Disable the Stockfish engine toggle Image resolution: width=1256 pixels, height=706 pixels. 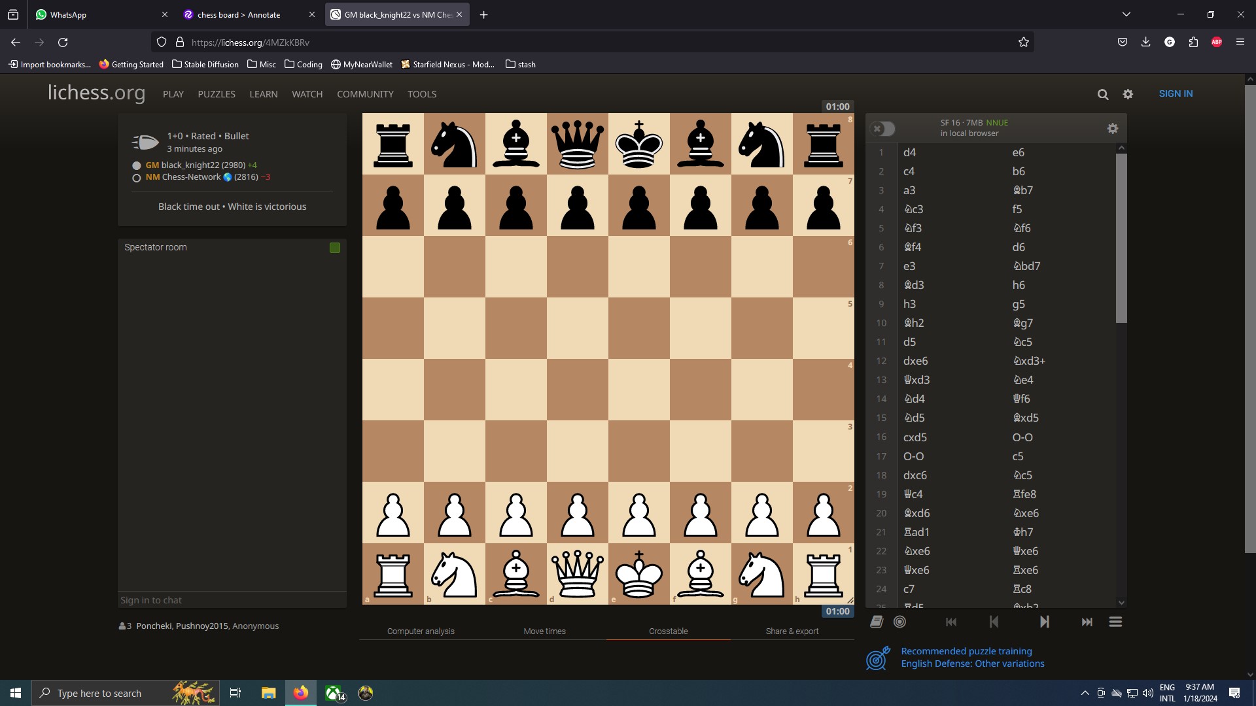tap(882, 129)
